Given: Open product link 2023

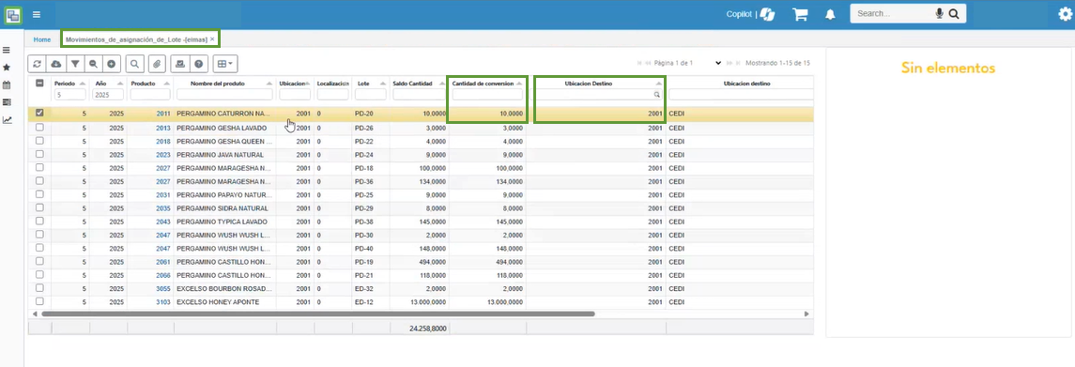Looking at the screenshot, I should point(162,154).
